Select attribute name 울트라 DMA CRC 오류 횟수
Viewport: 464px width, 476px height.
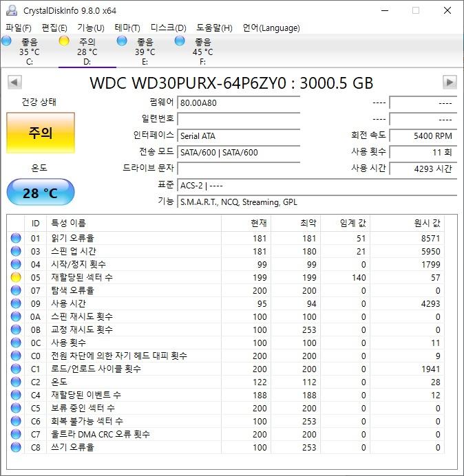101,434
